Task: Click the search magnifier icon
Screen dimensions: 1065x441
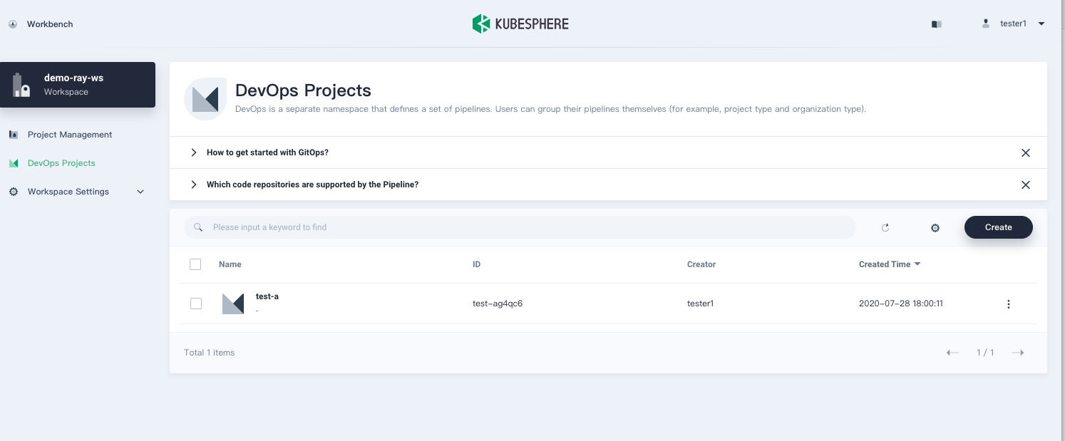Action: coord(198,227)
